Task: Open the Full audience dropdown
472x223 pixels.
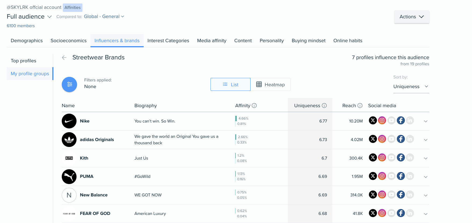Action: pyautogui.click(x=29, y=17)
